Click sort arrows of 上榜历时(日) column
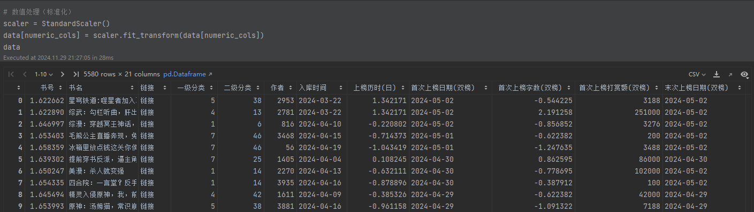Viewport: 754px width, 212px height. coord(403,88)
